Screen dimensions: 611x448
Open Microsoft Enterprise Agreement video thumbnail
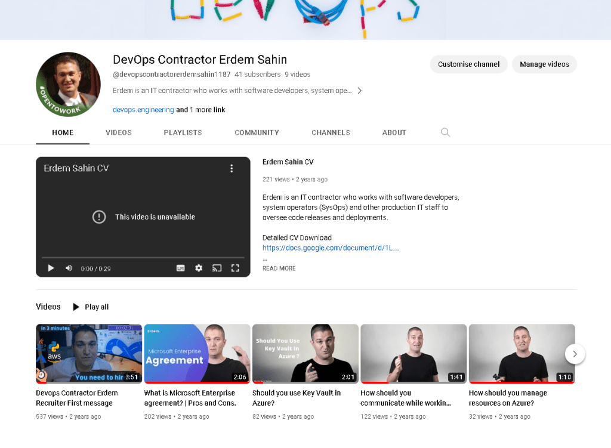[197, 354]
